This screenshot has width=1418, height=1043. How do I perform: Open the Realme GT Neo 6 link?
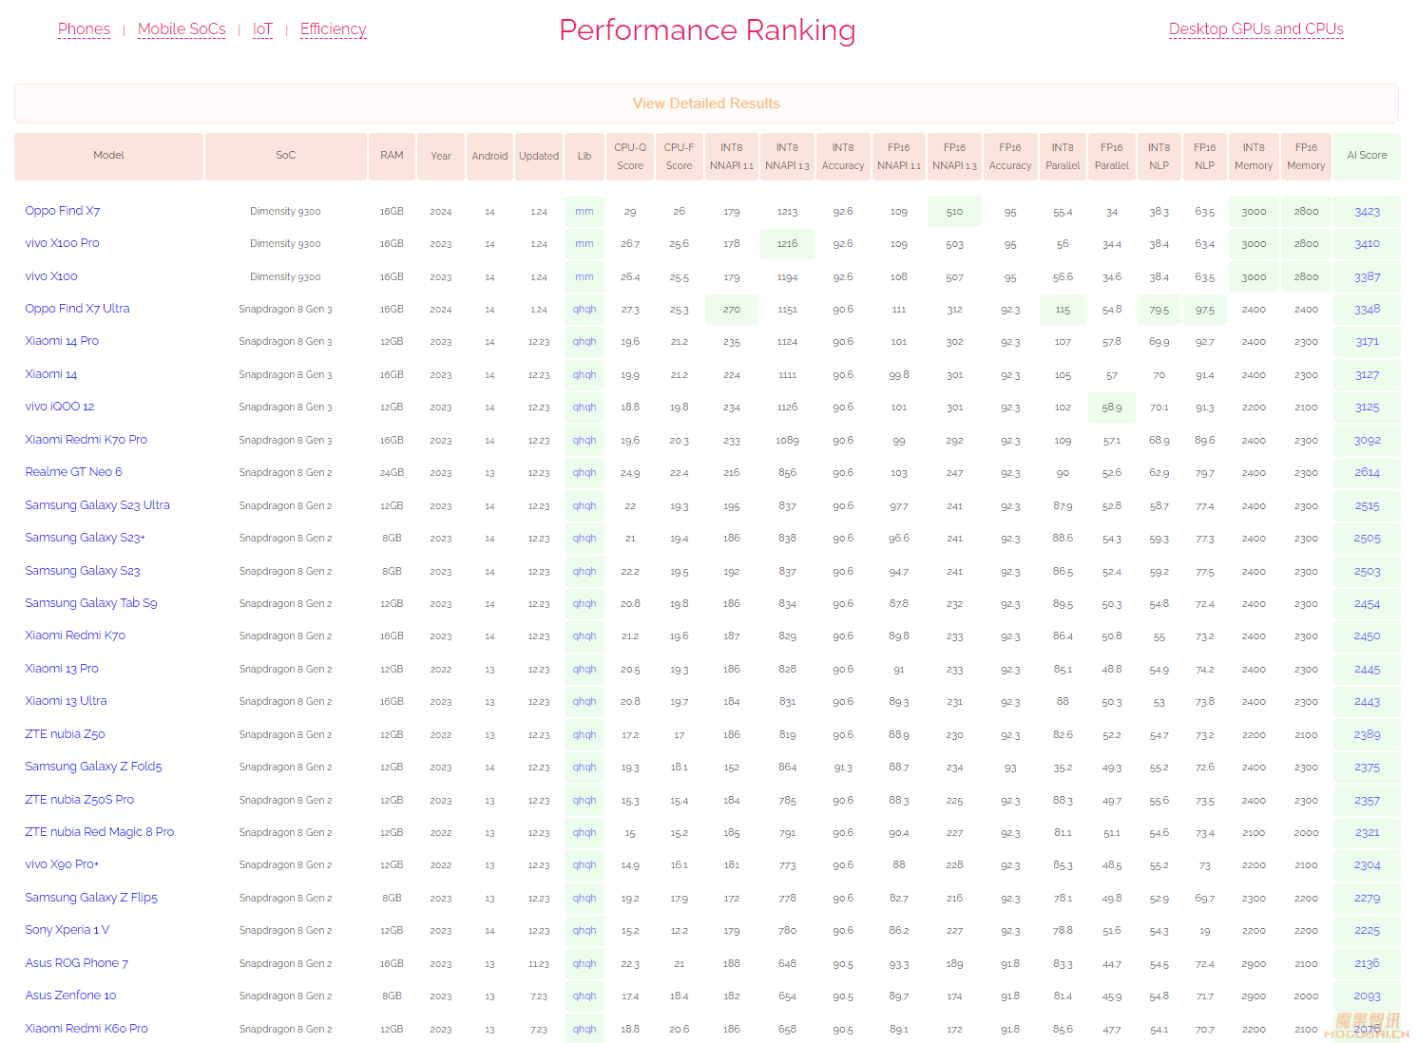(x=73, y=472)
